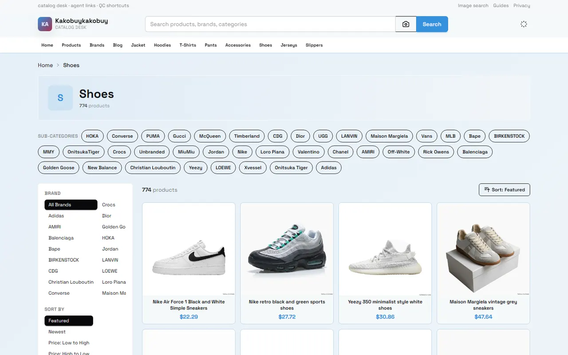Open the Nike Air Force 1 product image

189,249
